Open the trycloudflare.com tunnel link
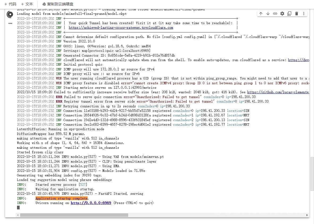Viewport: 314px width, 224px height. (121, 28)
